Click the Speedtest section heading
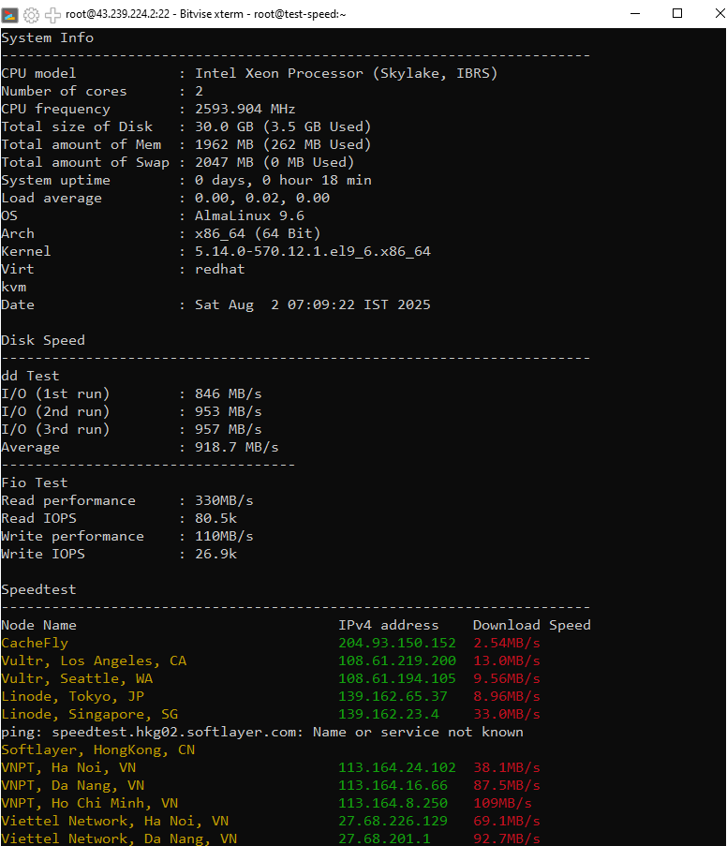Image resolution: width=727 pixels, height=846 pixels. 38,589
